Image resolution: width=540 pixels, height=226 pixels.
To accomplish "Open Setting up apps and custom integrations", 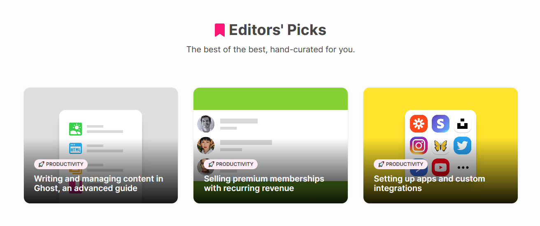I will pyautogui.click(x=429, y=184).
